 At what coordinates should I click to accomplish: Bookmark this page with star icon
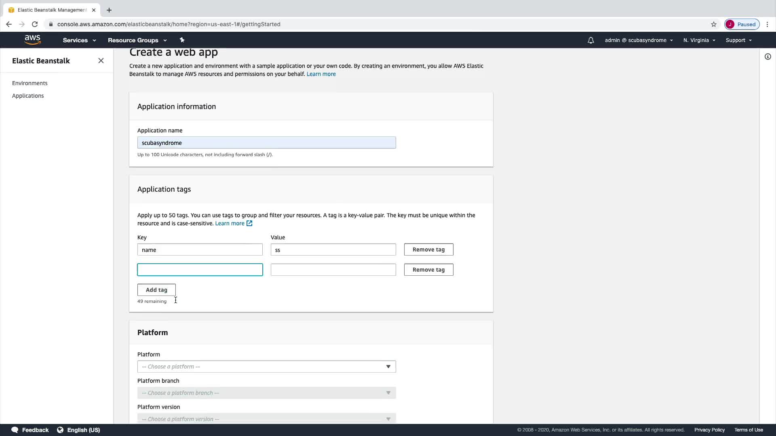tap(714, 24)
